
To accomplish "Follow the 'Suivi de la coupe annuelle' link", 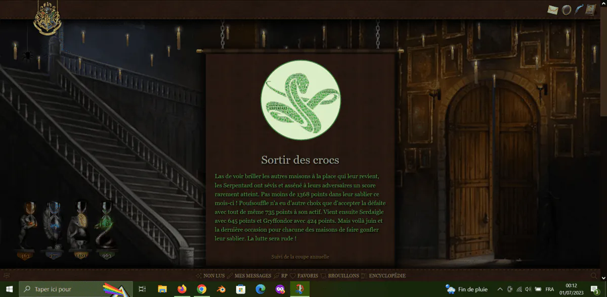I will tap(300, 257).
